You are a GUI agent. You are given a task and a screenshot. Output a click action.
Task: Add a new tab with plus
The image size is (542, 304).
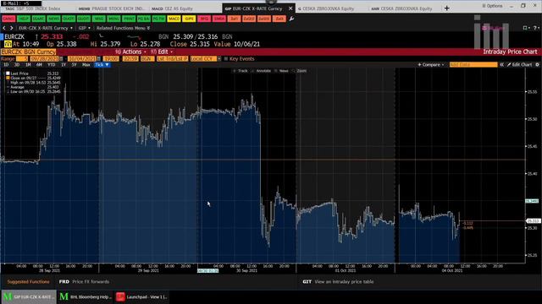pyautogui.click(x=446, y=8)
